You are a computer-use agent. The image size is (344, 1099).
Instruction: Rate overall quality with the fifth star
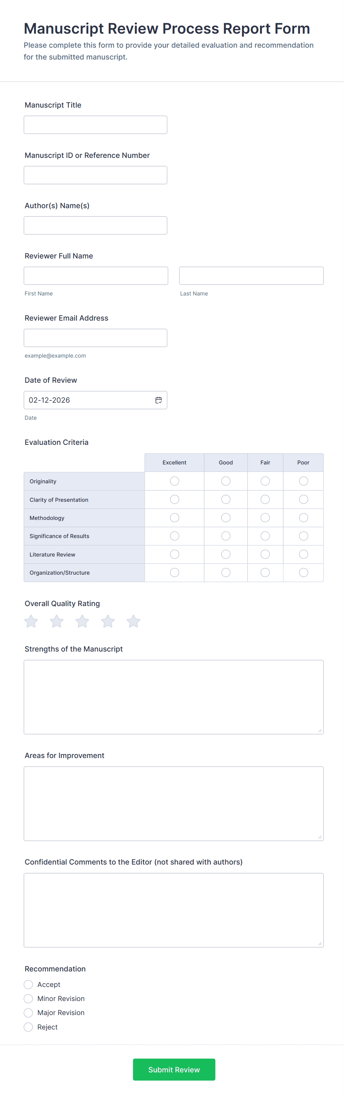tap(134, 621)
